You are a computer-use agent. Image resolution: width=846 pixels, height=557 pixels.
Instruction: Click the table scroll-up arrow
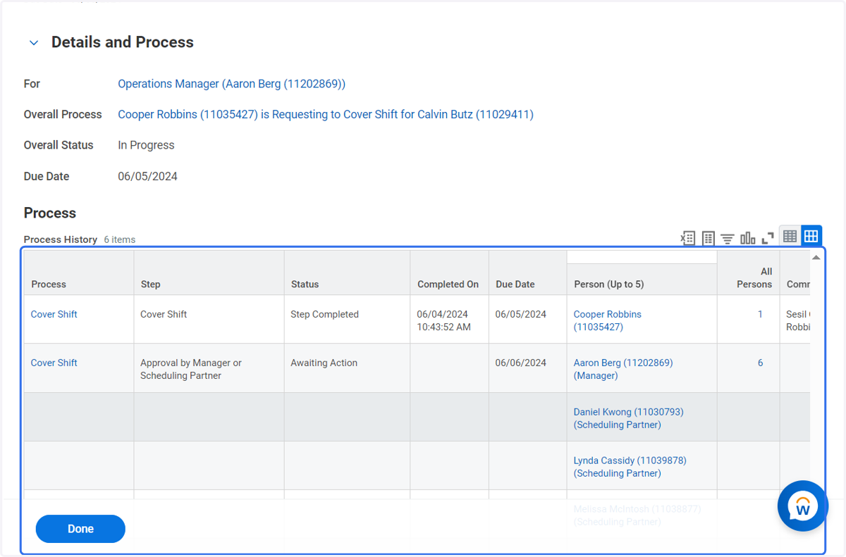816,258
